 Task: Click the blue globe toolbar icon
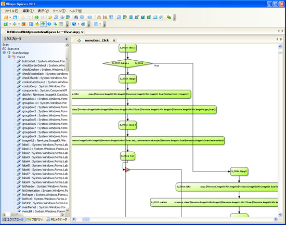coord(74,24)
